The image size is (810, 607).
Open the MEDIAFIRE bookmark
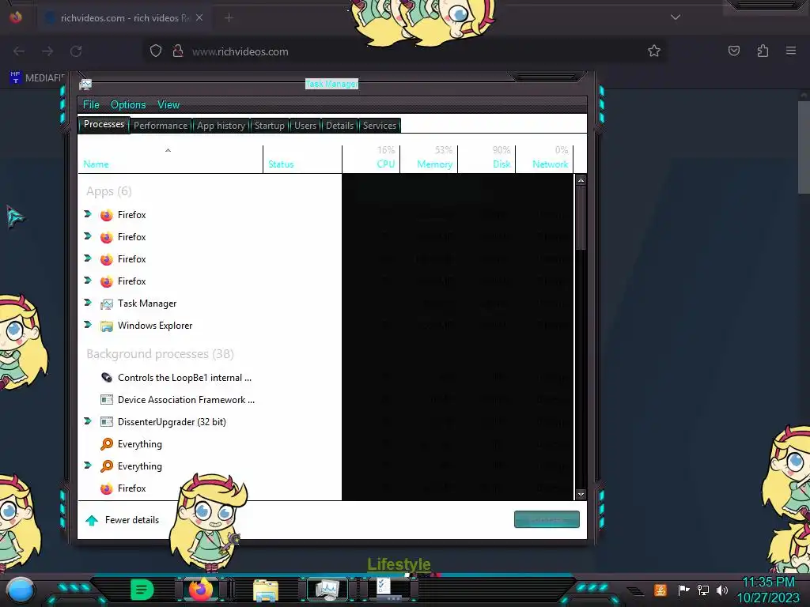(38, 77)
